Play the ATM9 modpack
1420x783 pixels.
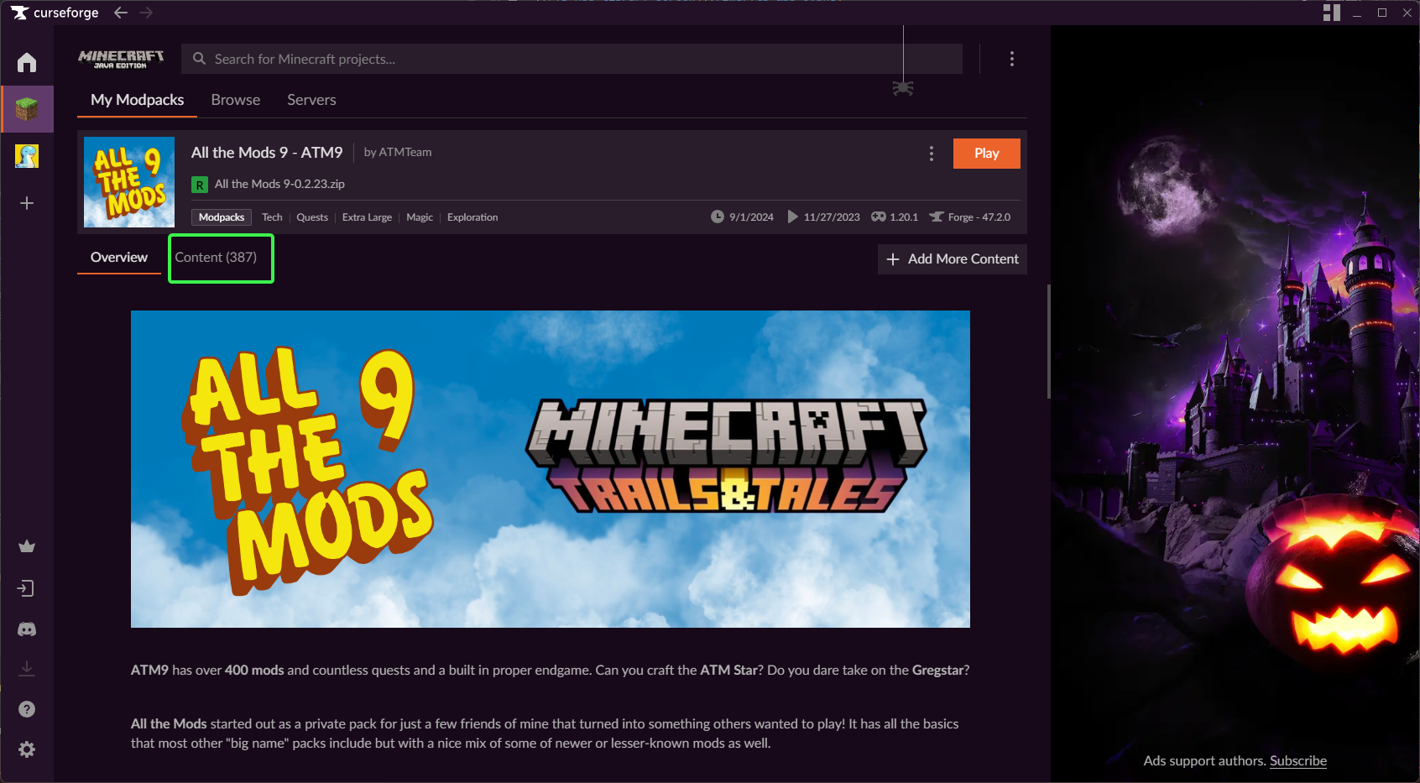pos(987,154)
